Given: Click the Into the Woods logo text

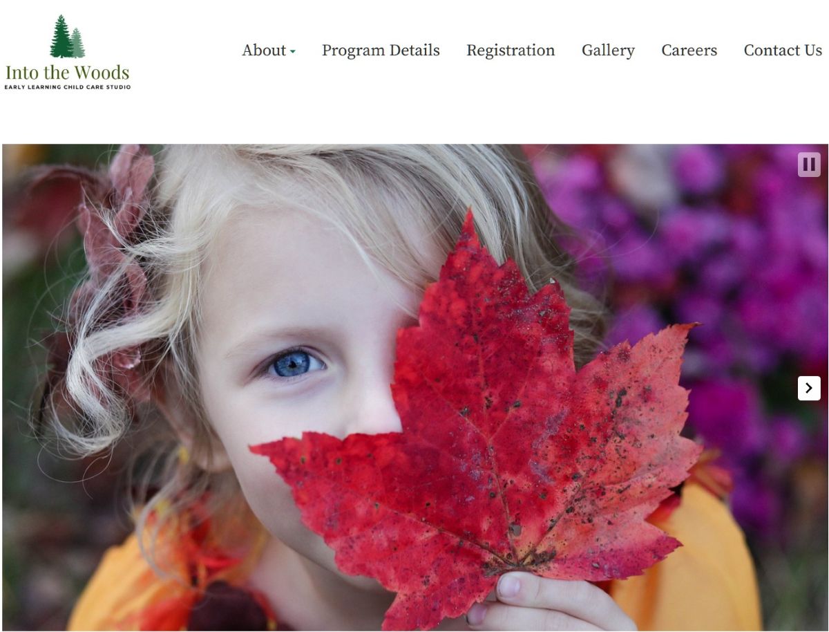Looking at the screenshot, I should 67,73.
